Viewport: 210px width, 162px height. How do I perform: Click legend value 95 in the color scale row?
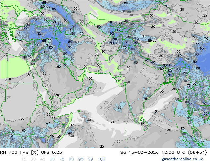pos(81,159)
